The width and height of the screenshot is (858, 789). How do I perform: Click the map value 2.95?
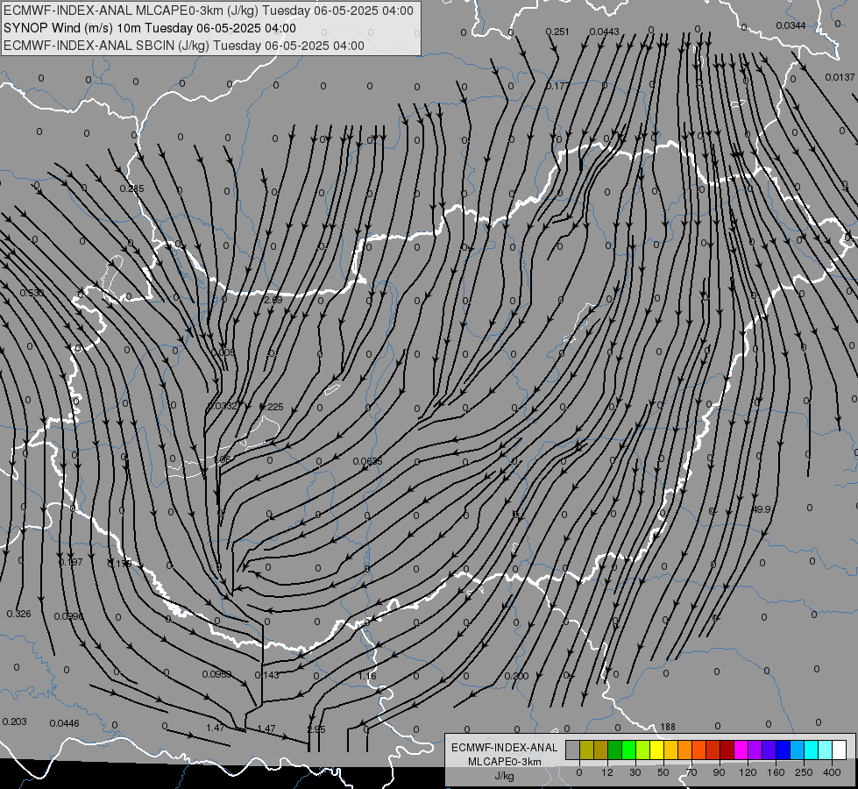pyautogui.click(x=316, y=730)
